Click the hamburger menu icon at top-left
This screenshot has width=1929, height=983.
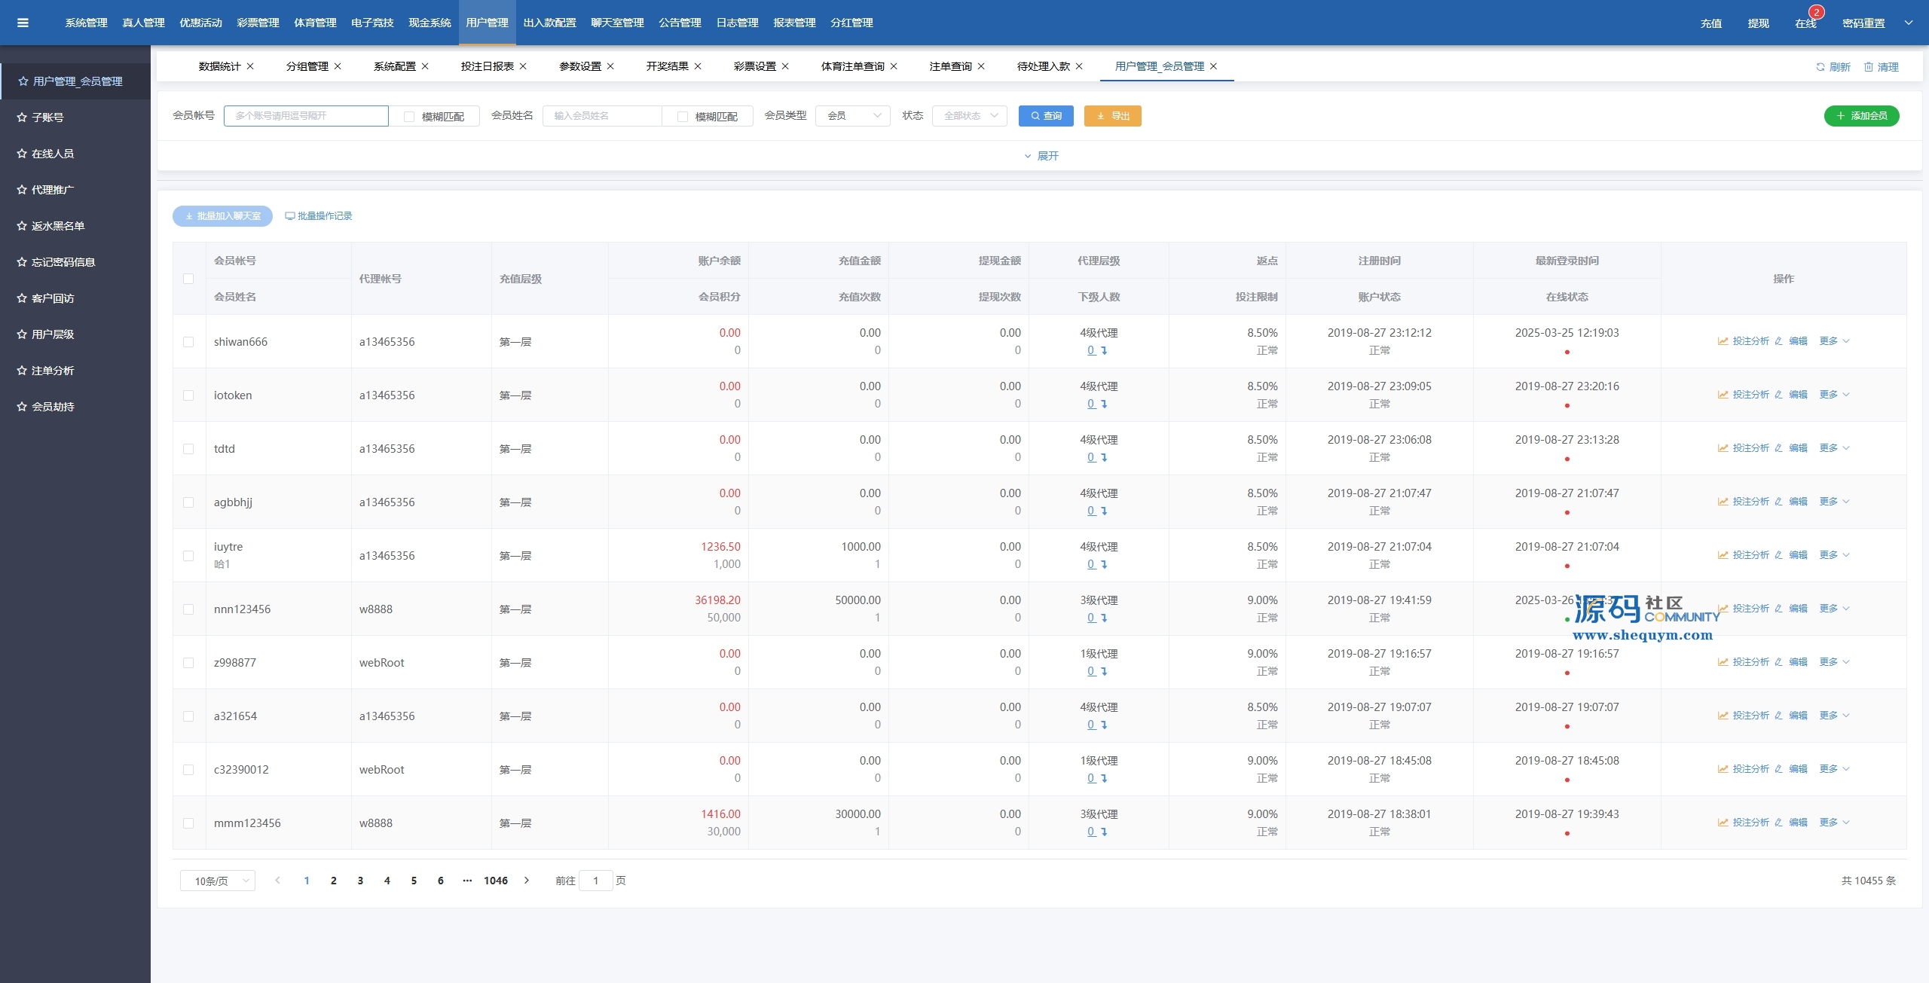[23, 23]
